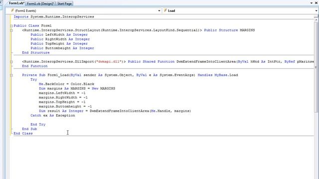
Task: Click 'Dim result As Integer' line
Action: pyautogui.click(x=115, y=111)
